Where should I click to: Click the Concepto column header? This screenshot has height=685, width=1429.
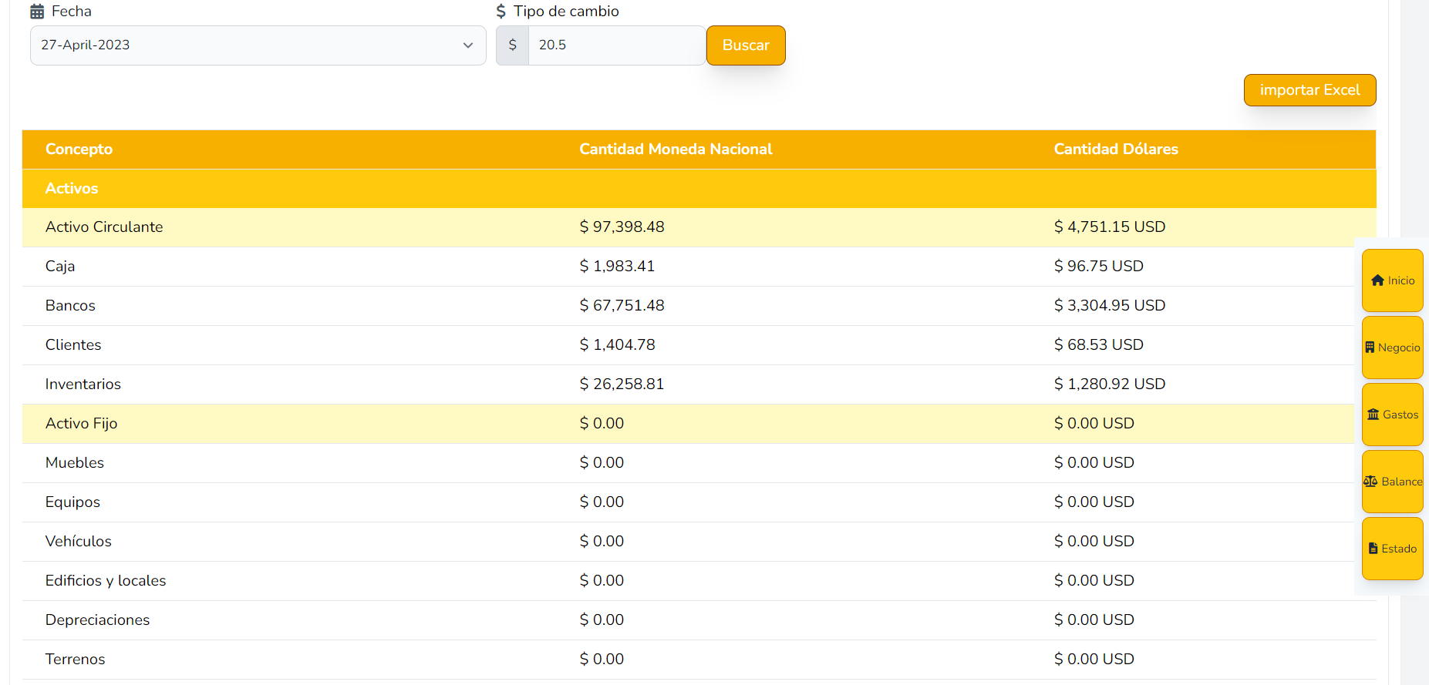click(x=79, y=149)
